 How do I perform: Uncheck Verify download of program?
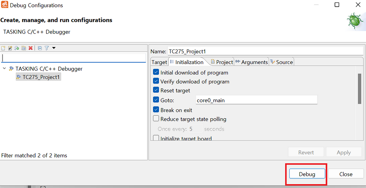[156, 81]
